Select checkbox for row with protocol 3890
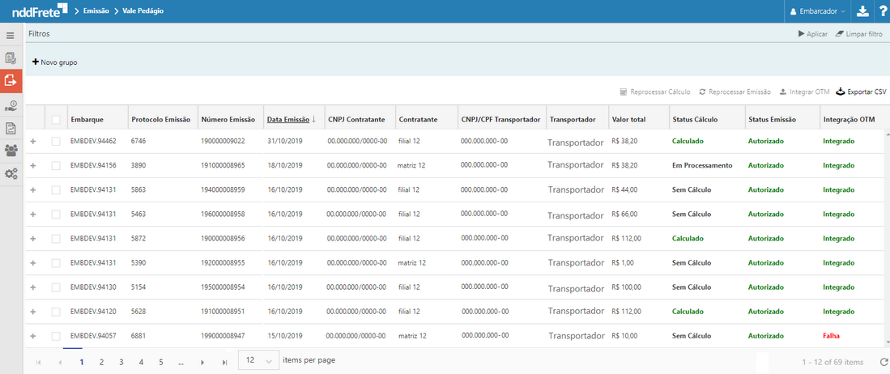This screenshot has width=890, height=374. 56,165
